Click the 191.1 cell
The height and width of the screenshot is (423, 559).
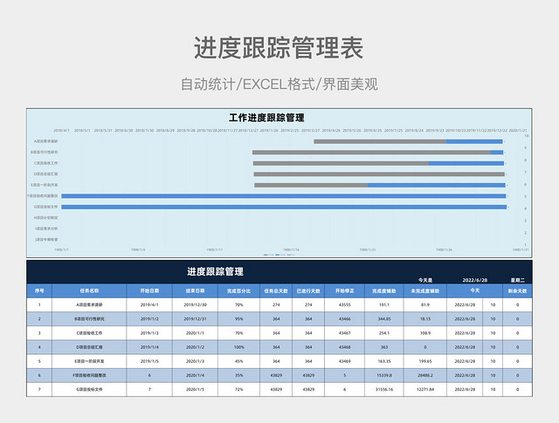[384, 304]
